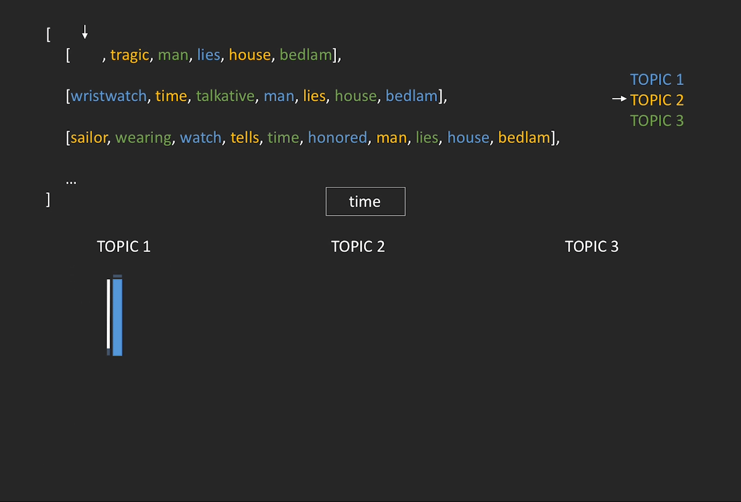Click the white down arrow above the first list

pyautogui.click(x=85, y=32)
